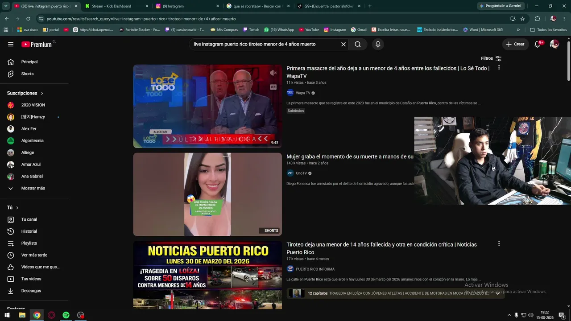
Task: Open the Windows notification center
Action: tap(562, 315)
